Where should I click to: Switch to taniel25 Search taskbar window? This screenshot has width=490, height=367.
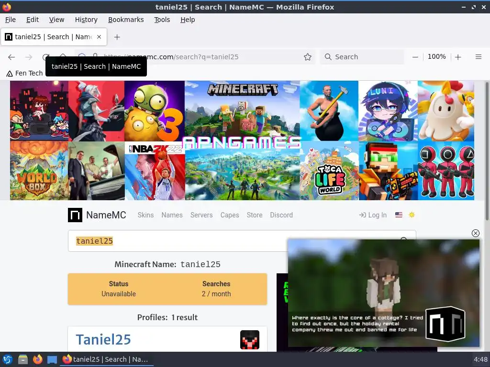106,359
